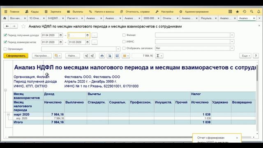The height and width of the screenshot is (148, 263).
Task: Click the selected cells sum field 7 984,16
Action: [143, 56]
